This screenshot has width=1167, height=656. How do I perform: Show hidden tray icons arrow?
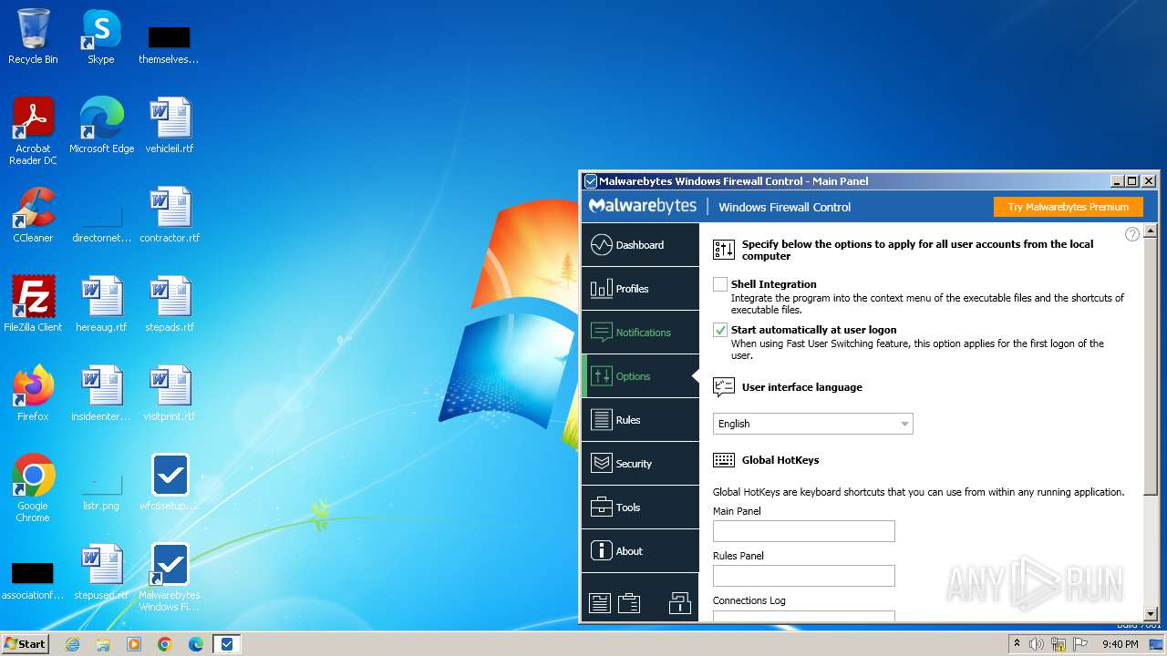click(x=1017, y=643)
